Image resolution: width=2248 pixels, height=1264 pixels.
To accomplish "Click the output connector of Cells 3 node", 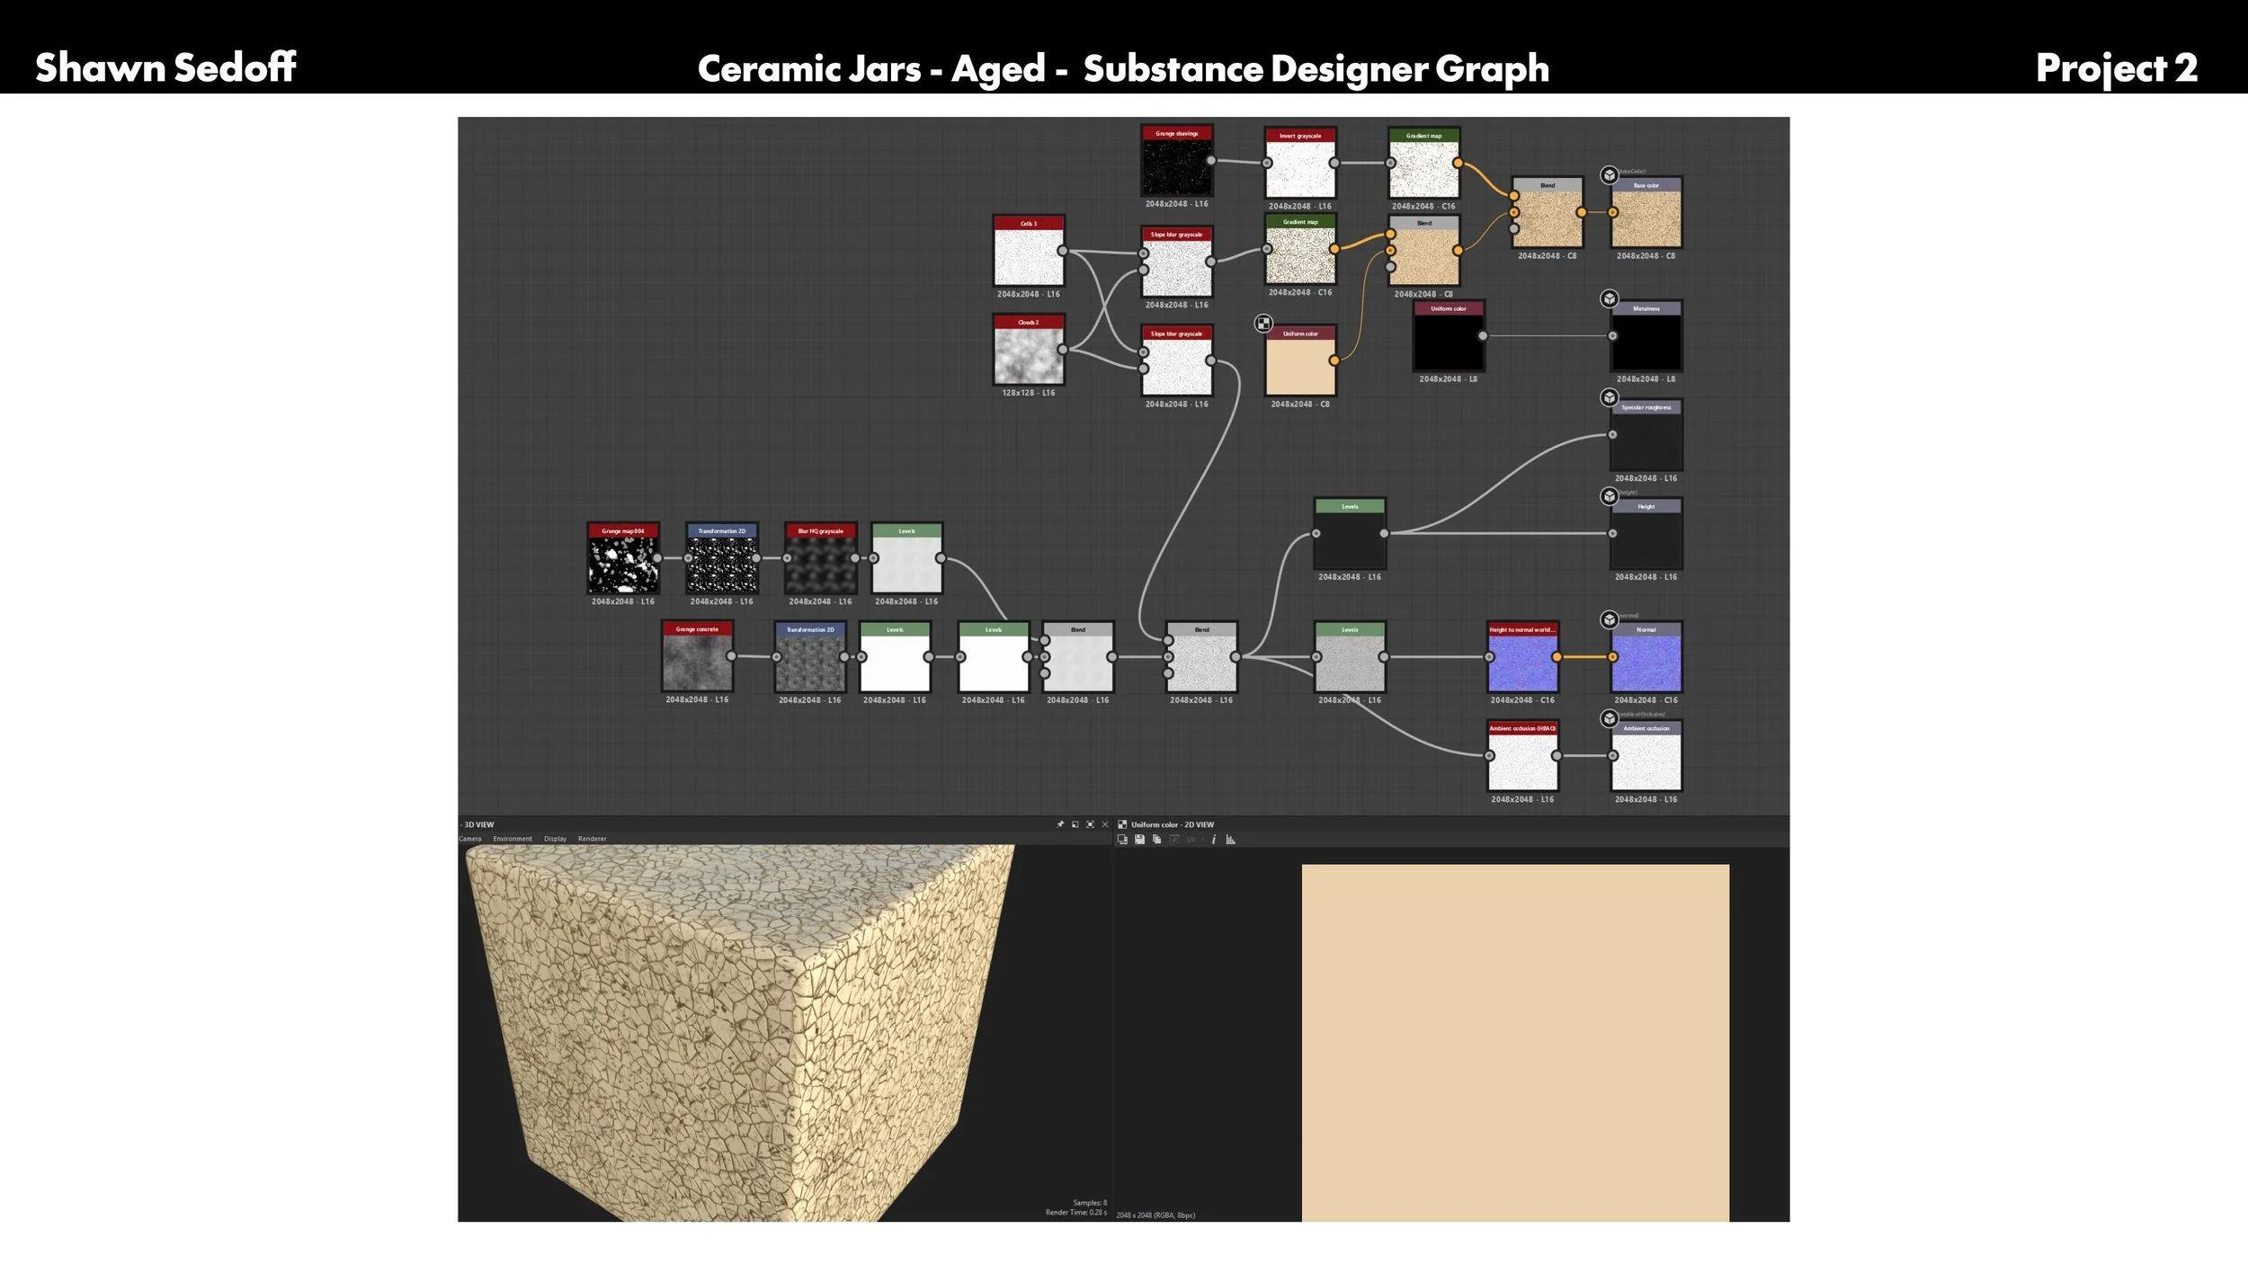I will point(1063,251).
